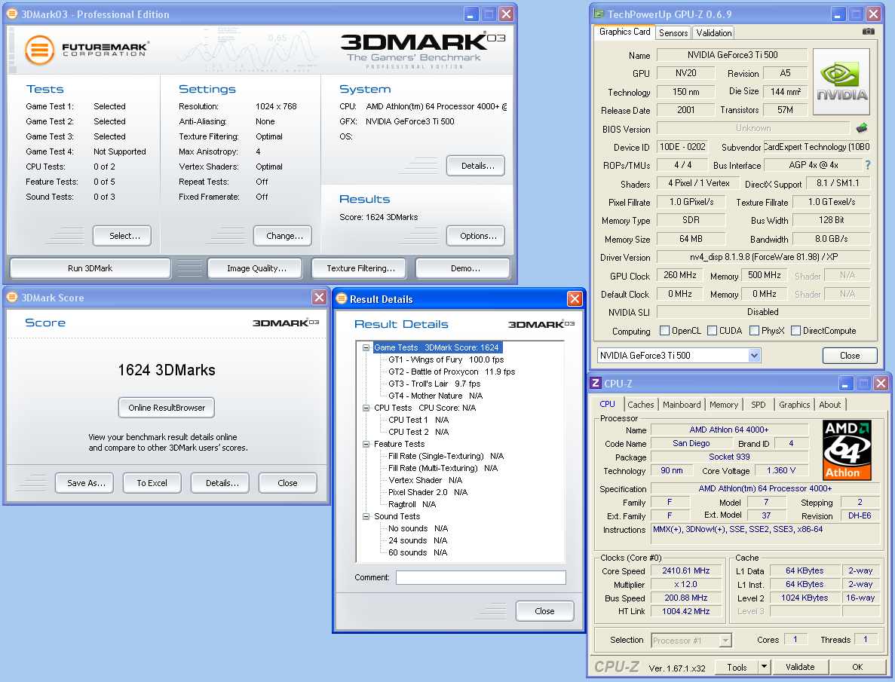Click the NVIDIA logo in GPU-Z
Image resolution: width=895 pixels, height=682 pixels.
coord(841,83)
